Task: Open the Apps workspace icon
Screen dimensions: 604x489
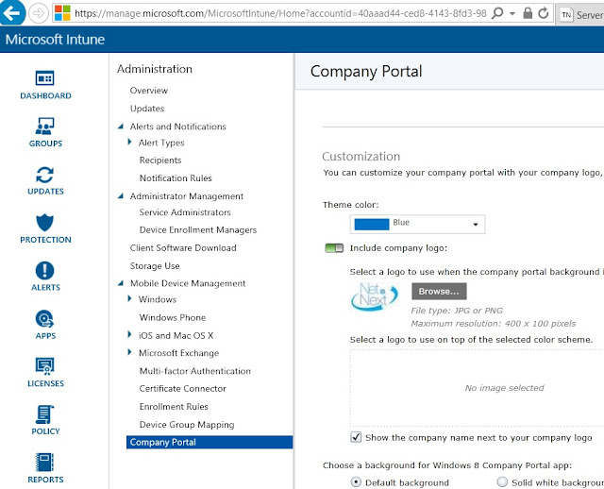Action: tap(44, 320)
